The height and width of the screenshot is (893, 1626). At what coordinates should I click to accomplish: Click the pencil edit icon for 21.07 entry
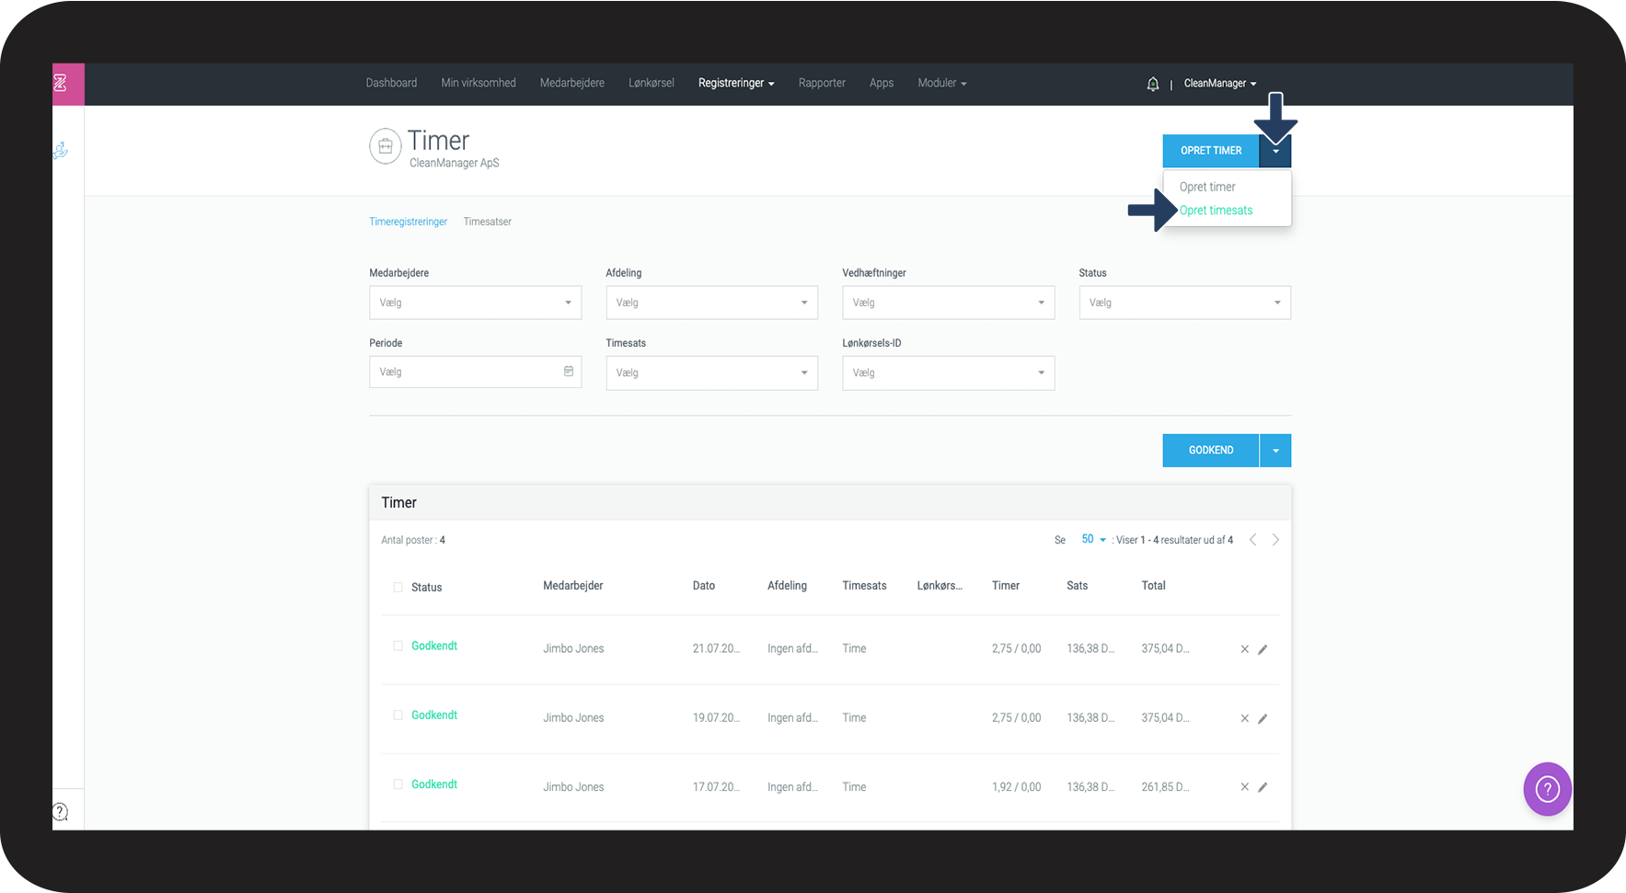[x=1263, y=649]
